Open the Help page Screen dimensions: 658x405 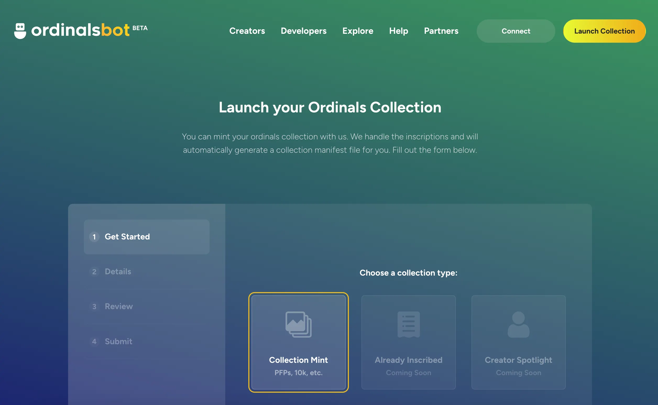pyautogui.click(x=398, y=31)
